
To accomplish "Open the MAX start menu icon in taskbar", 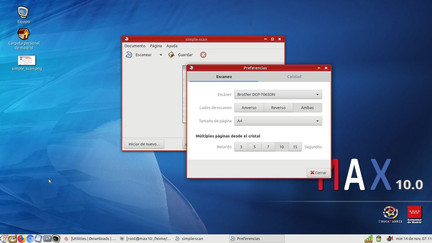I will 4,239.
